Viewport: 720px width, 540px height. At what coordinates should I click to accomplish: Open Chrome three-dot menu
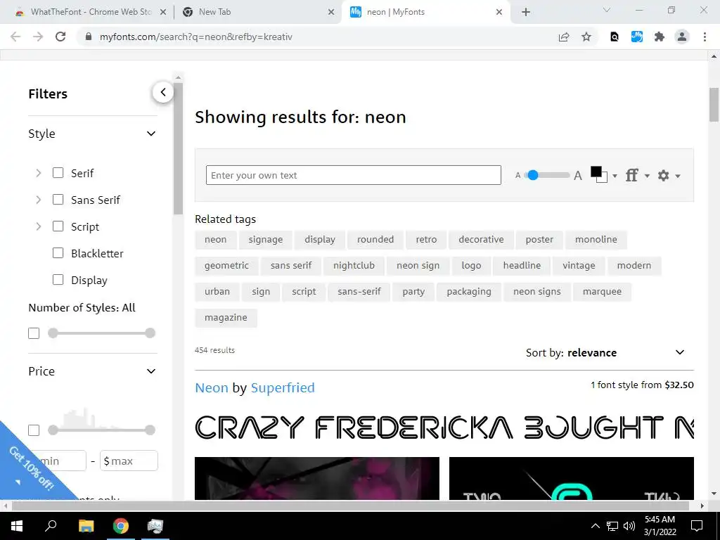(705, 37)
